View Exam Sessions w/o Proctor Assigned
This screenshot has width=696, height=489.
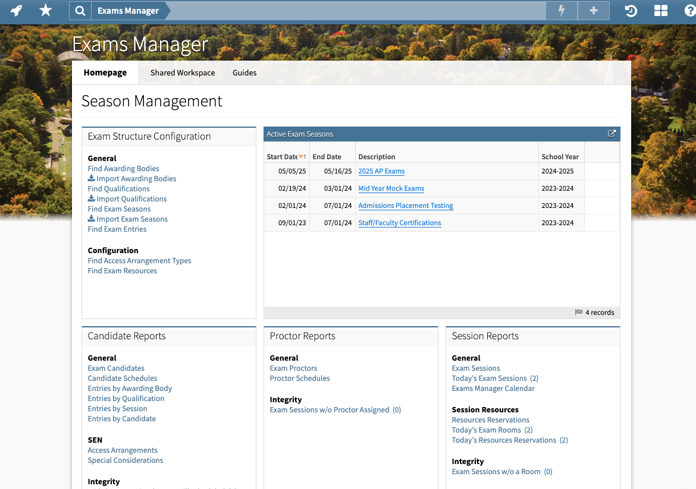point(329,409)
